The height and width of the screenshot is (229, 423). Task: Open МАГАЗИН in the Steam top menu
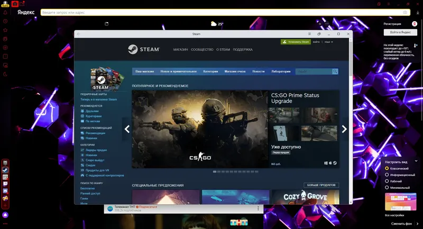pos(180,50)
